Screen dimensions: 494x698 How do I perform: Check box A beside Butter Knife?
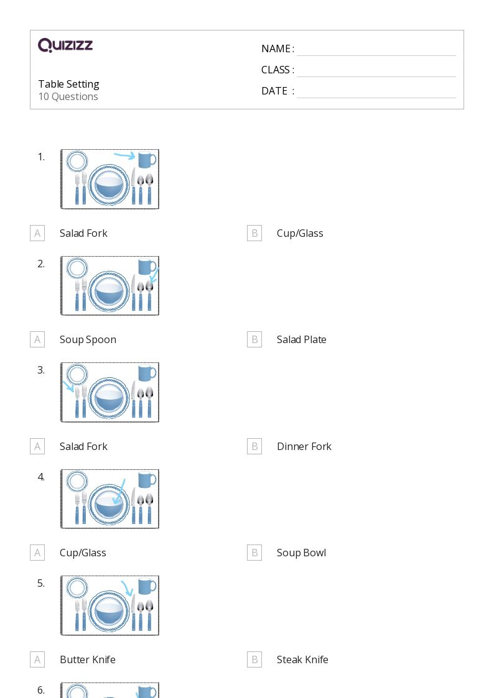point(37,659)
